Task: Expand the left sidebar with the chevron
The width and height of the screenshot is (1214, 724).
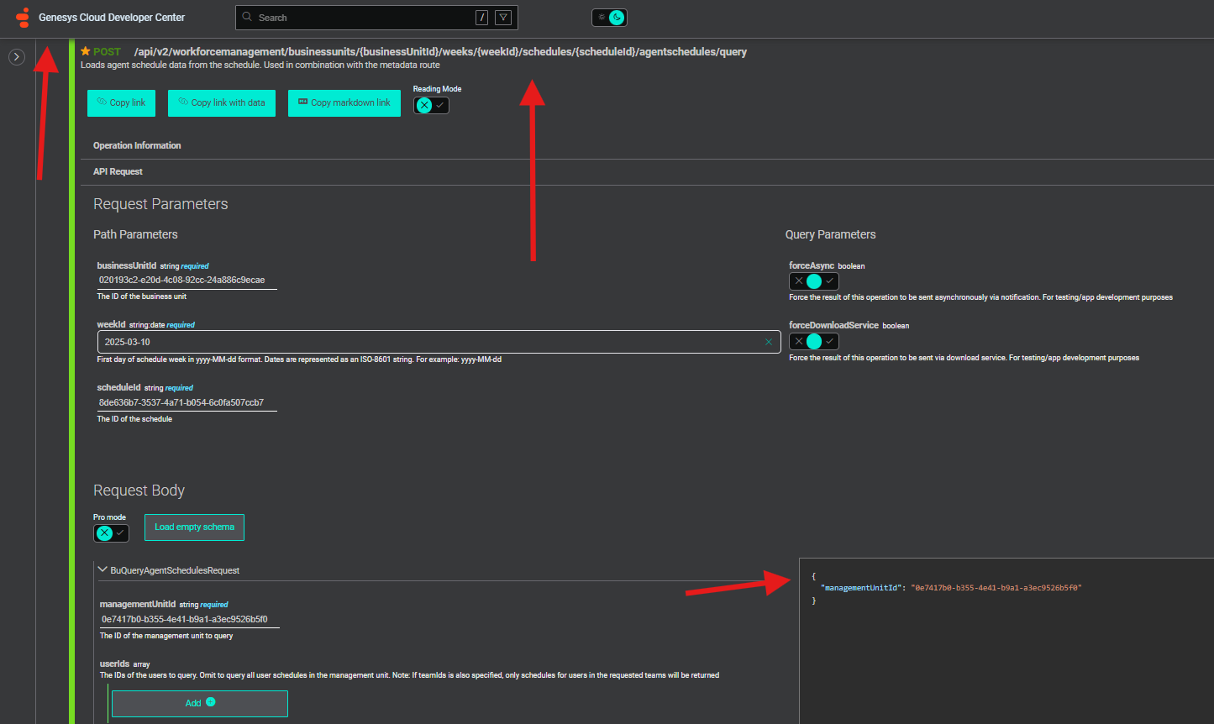Action: (17, 57)
